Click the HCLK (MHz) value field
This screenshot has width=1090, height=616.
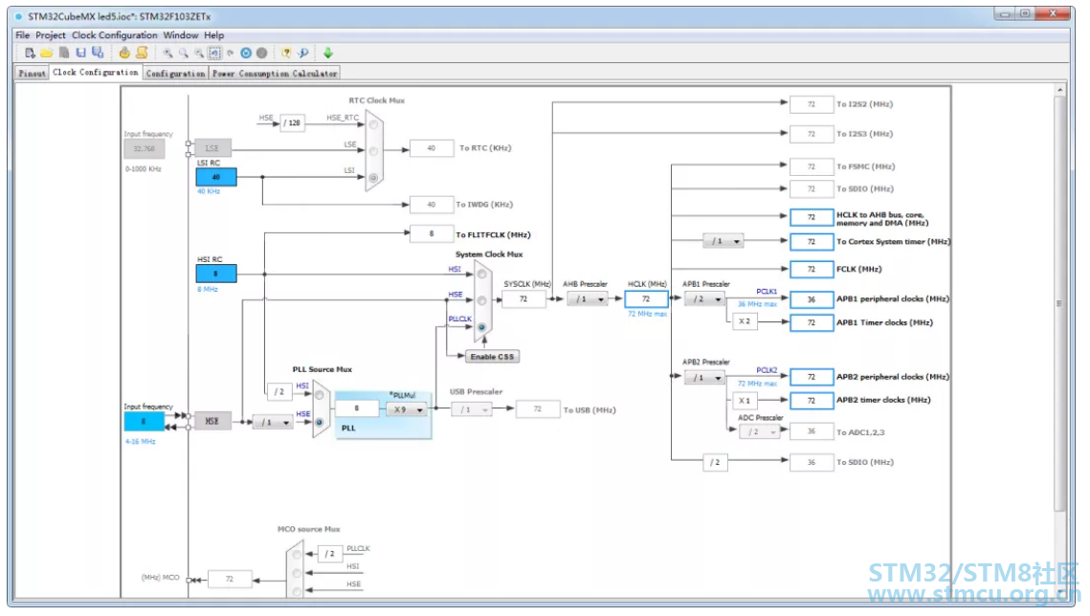[646, 299]
